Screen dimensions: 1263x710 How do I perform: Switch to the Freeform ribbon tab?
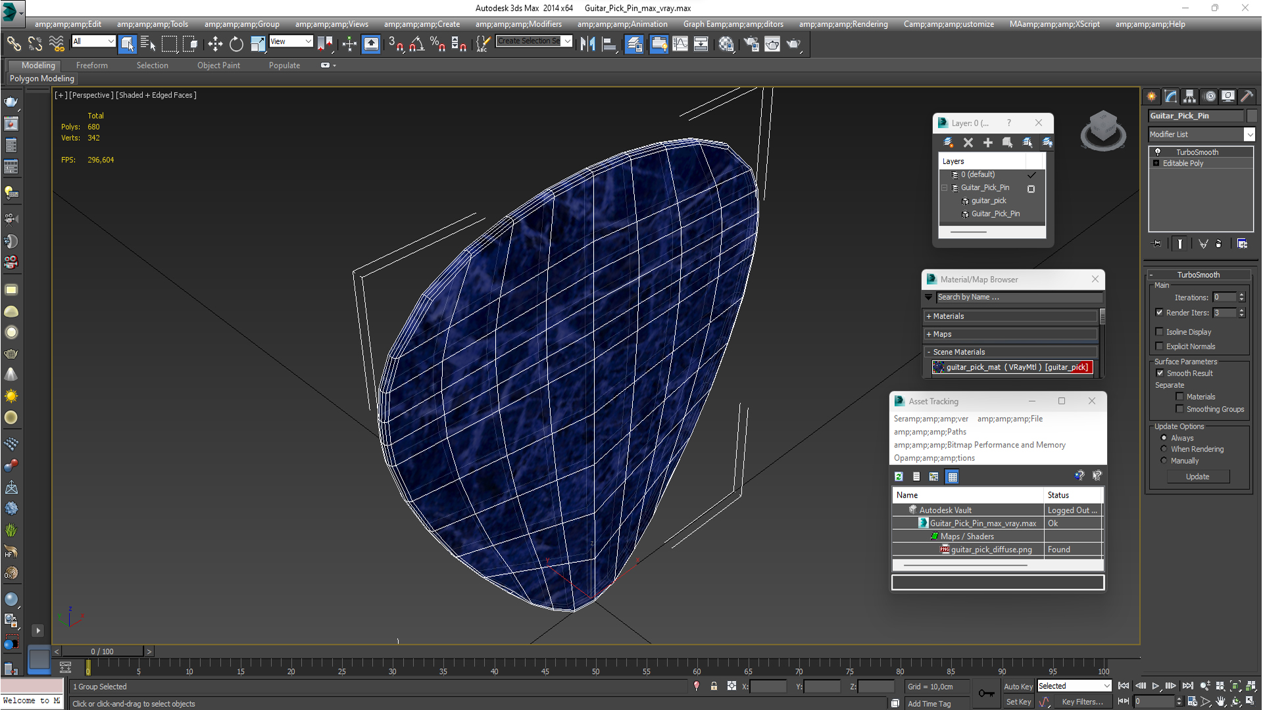pyautogui.click(x=91, y=65)
